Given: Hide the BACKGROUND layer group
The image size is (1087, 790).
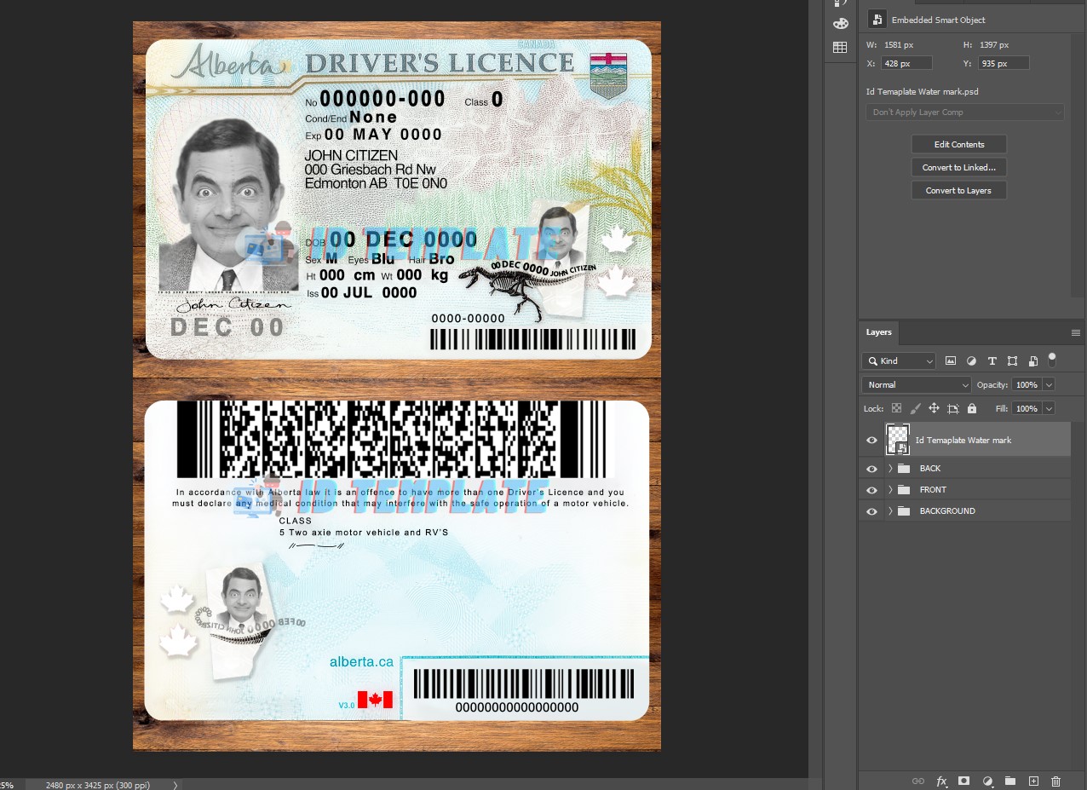Looking at the screenshot, I should 871,511.
